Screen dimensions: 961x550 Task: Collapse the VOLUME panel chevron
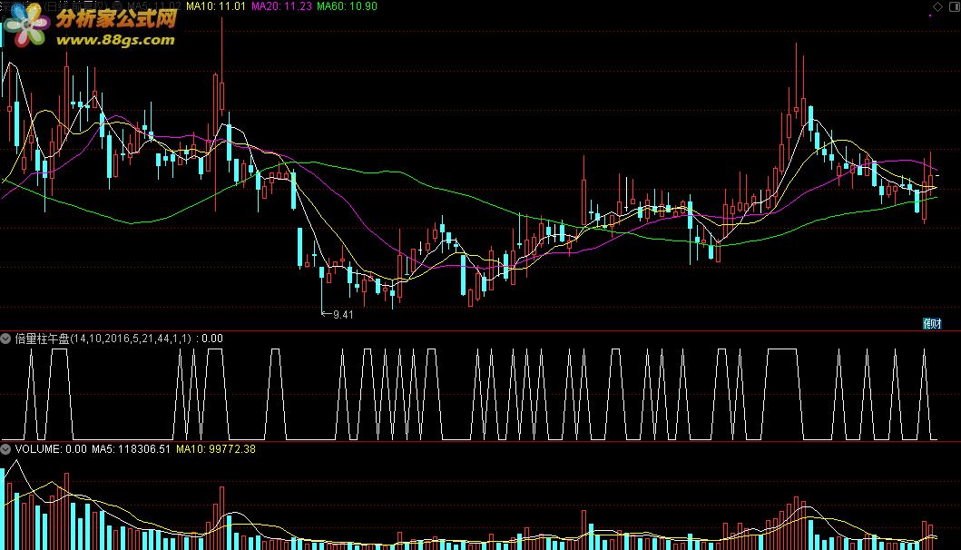[x=5, y=449]
